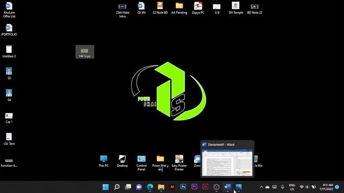The image size is (344, 193).
Task: Open the battery status tray icon
Action: [314, 187]
